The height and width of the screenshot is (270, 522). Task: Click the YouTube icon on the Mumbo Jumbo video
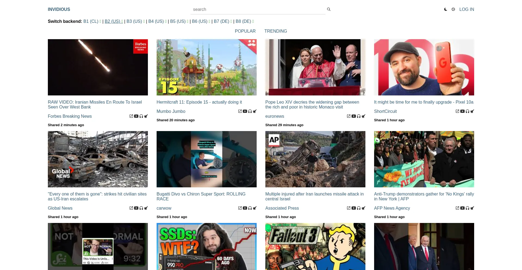point(245,111)
